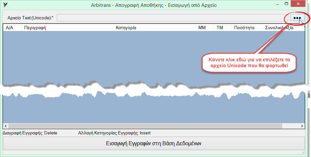The width and height of the screenshot is (311, 157).
Task: Click the Κατηγορία column header
Action: coord(155,28)
